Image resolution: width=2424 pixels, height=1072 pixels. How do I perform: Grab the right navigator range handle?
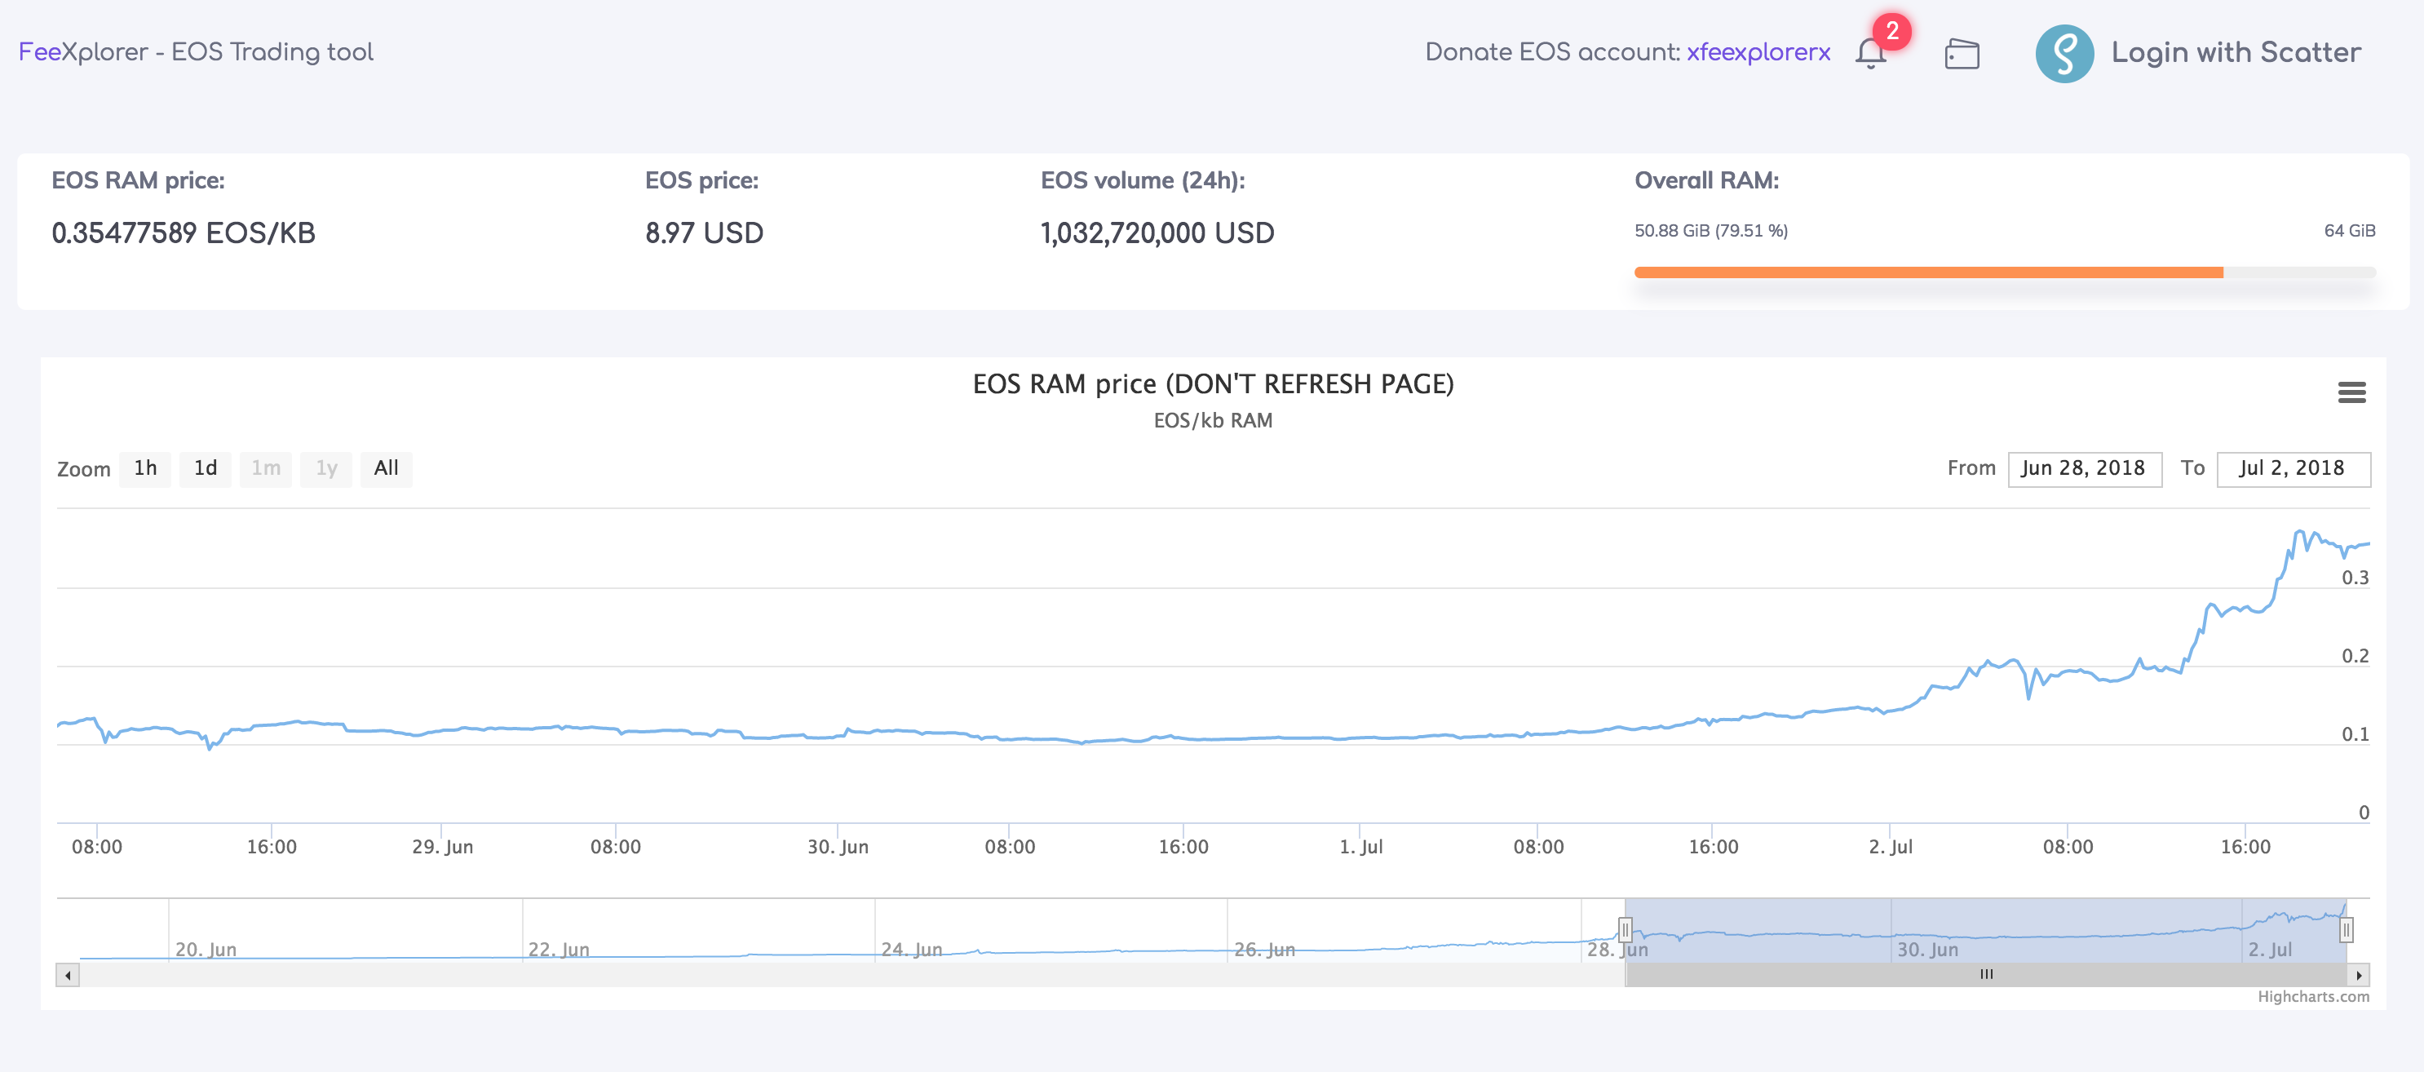(x=2346, y=930)
